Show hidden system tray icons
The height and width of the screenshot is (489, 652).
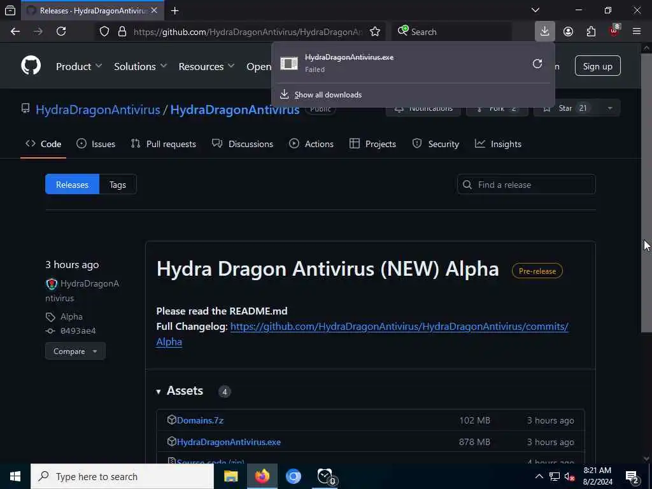[x=539, y=476]
